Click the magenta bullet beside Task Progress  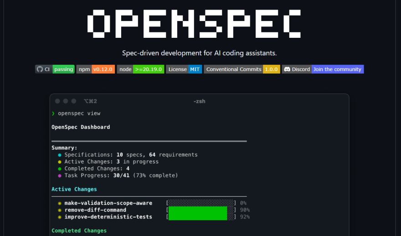pyautogui.click(x=60, y=176)
